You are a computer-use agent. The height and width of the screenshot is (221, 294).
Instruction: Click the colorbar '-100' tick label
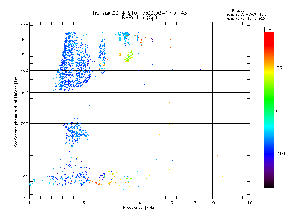pyautogui.click(x=280, y=154)
